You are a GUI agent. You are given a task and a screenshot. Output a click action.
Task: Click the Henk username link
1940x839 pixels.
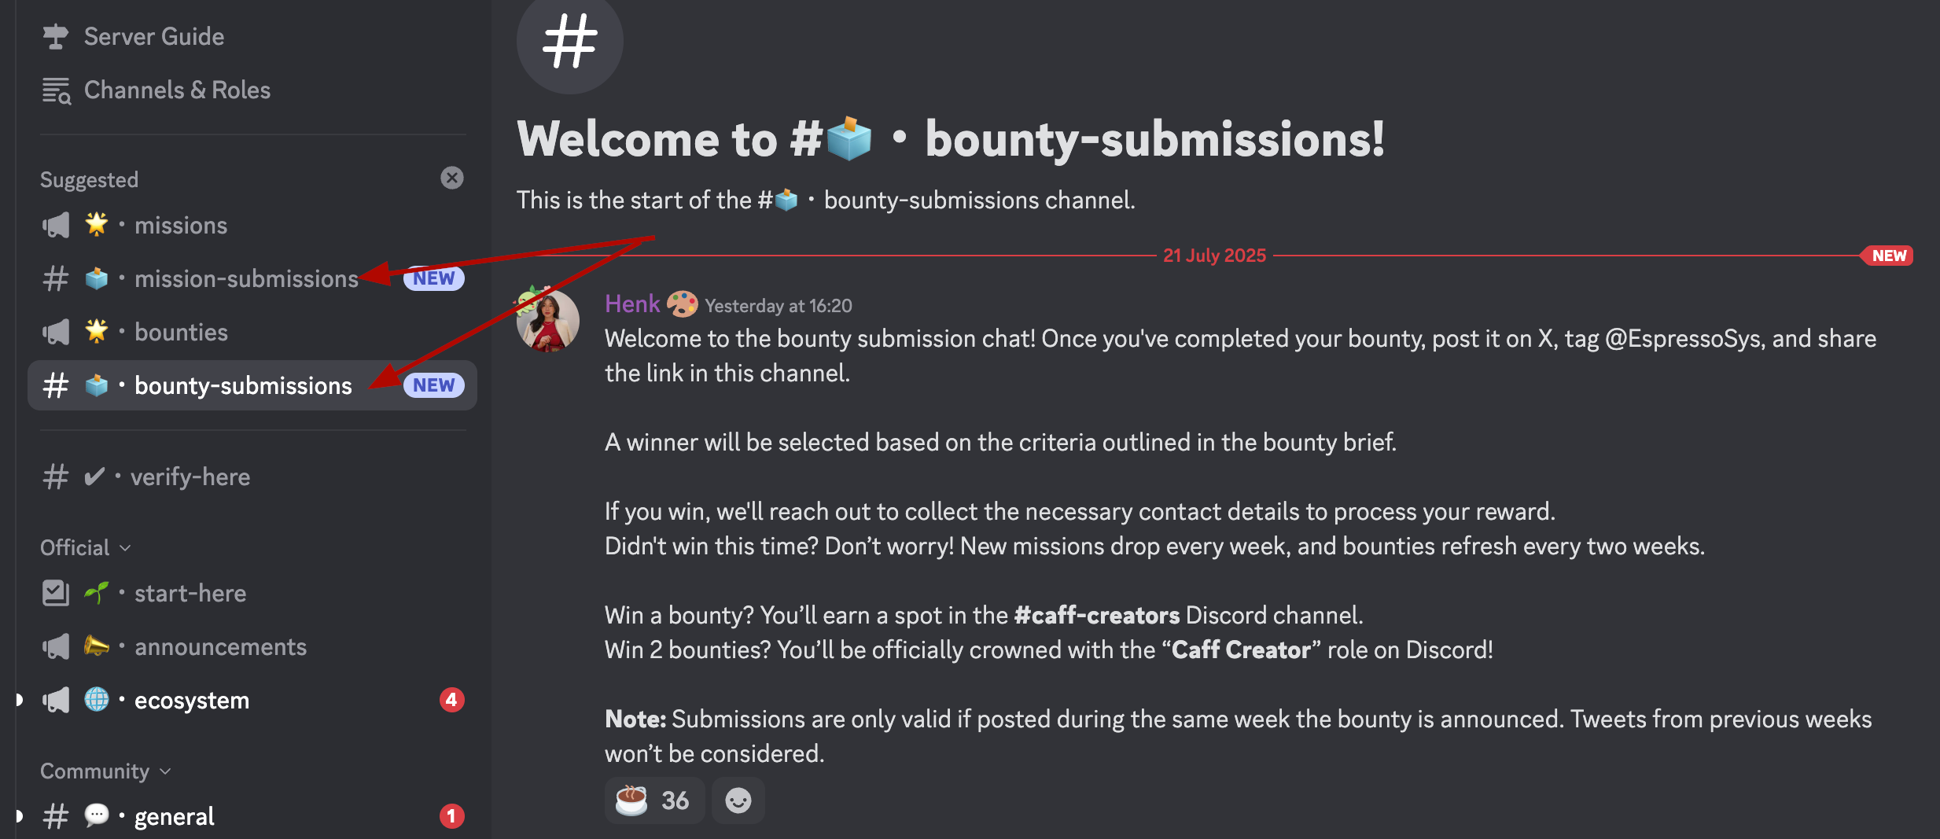click(x=632, y=304)
